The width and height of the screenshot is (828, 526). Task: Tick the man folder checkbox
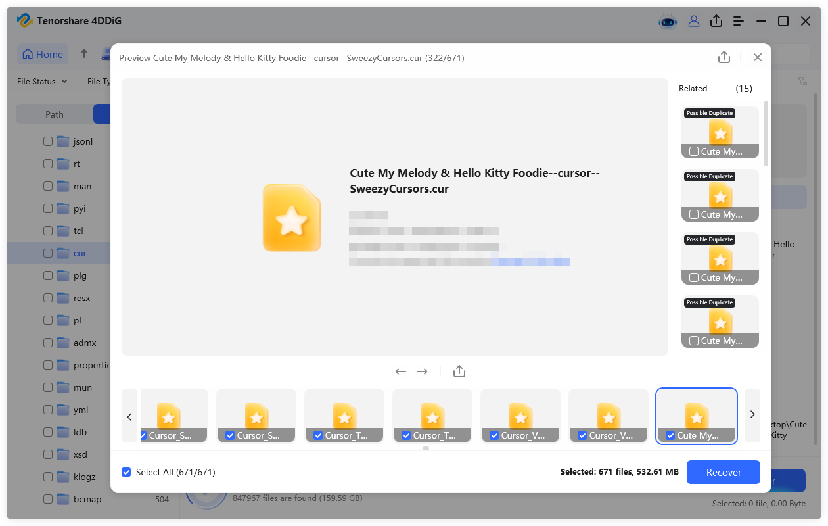point(48,186)
